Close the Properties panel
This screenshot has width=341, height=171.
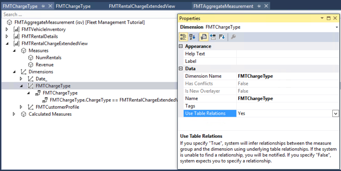click(x=335, y=18)
